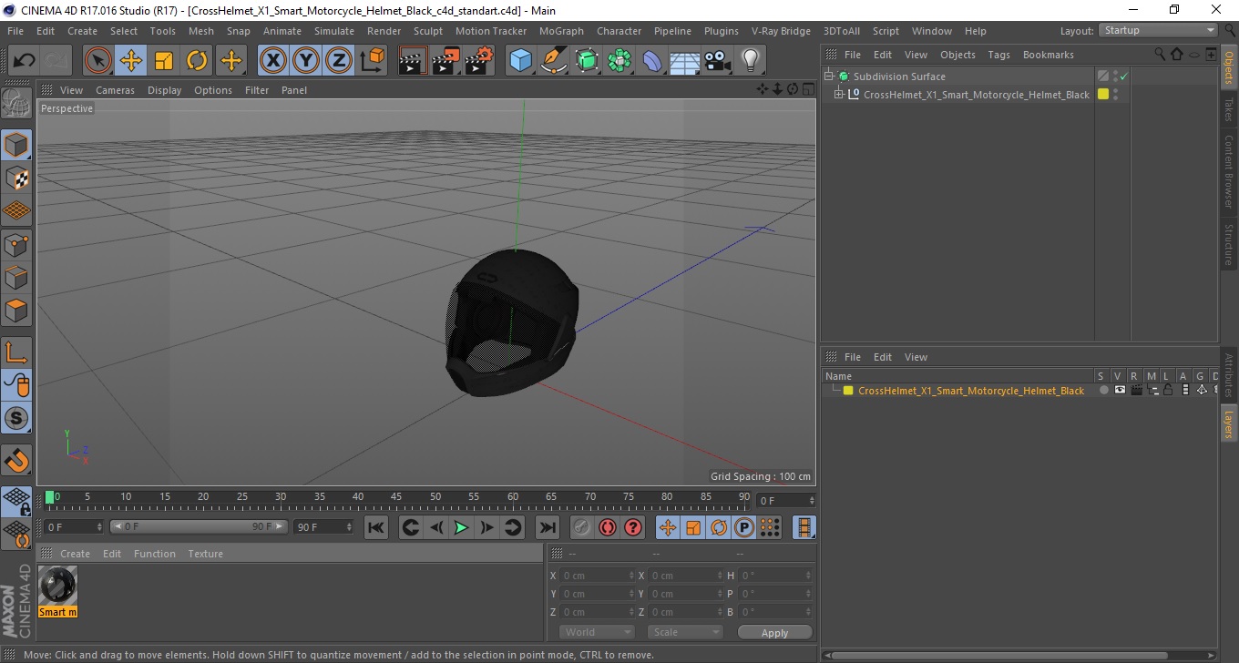Open the Attributes side tab
Viewport: 1239px width, 663px height.
click(x=1228, y=376)
